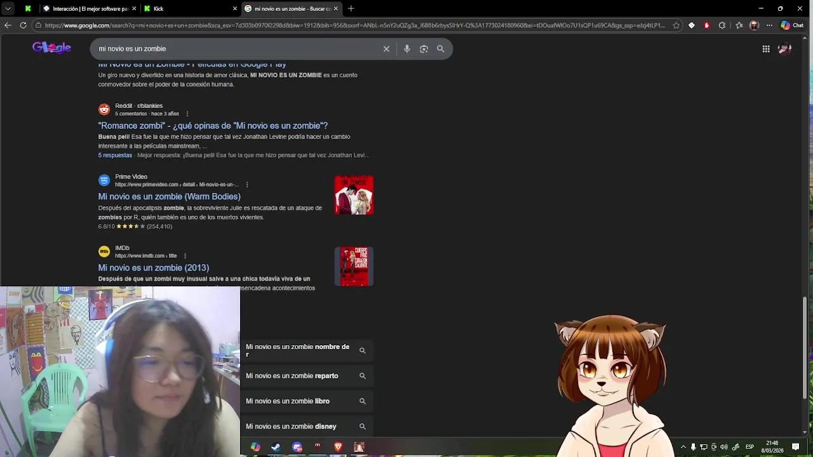Click the IMDb favicon icon
The image size is (813, 457).
pyautogui.click(x=104, y=251)
